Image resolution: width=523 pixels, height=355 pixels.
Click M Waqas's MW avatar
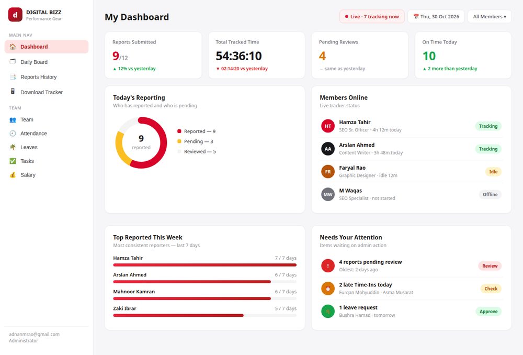point(328,194)
